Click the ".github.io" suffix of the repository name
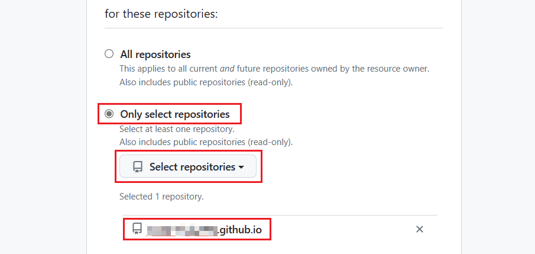535x254 pixels. pos(240,229)
